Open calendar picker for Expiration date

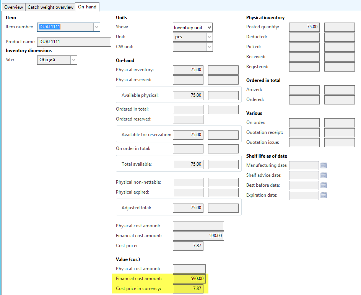click(324, 196)
